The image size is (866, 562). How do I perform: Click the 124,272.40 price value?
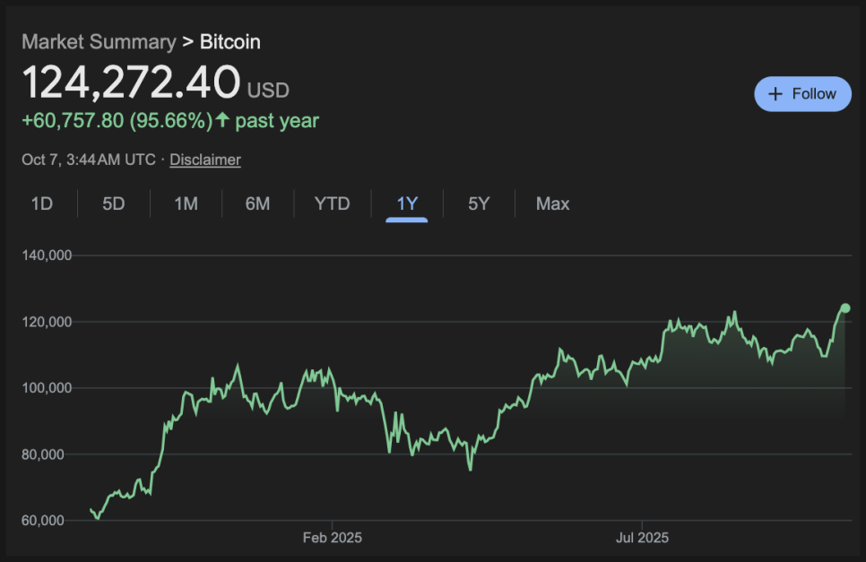(131, 82)
